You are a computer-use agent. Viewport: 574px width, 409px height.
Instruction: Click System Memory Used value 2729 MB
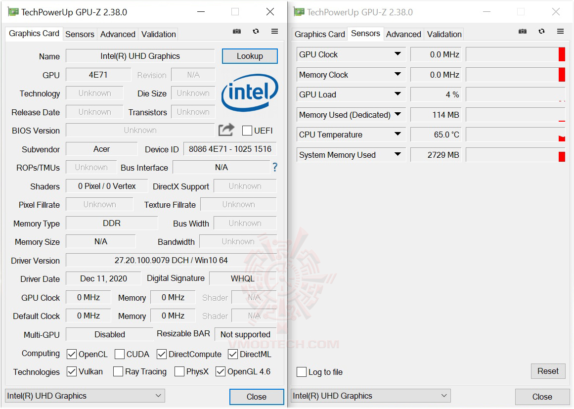(436, 154)
